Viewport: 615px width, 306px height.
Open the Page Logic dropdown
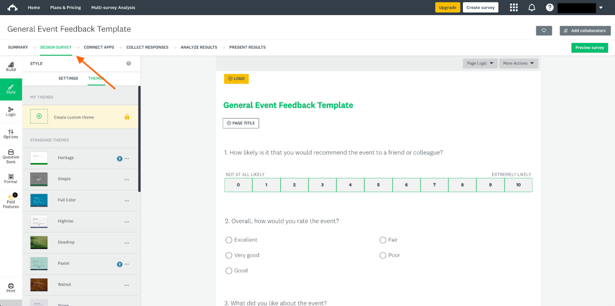[x=480, y=63]
